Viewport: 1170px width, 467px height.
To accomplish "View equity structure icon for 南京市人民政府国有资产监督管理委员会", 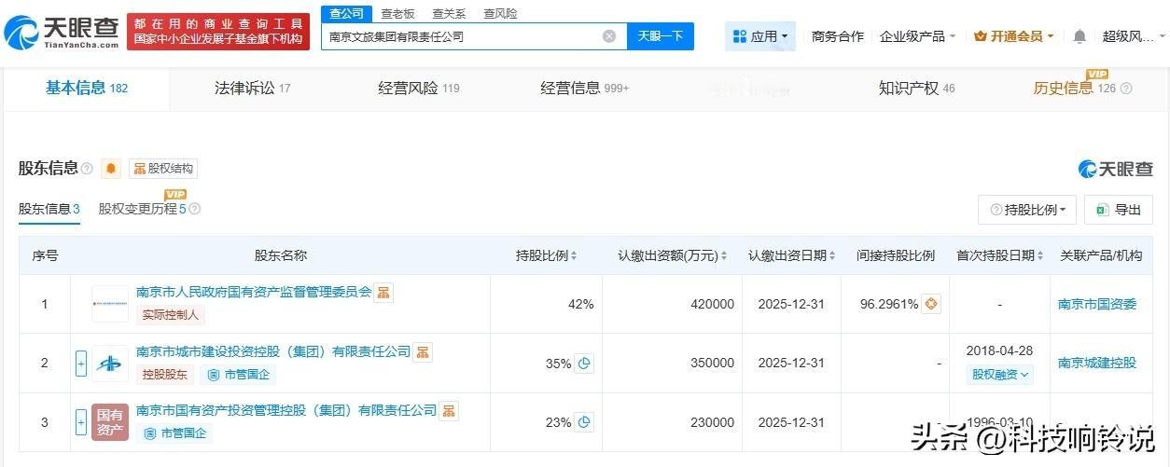I will tap(383, 293).
